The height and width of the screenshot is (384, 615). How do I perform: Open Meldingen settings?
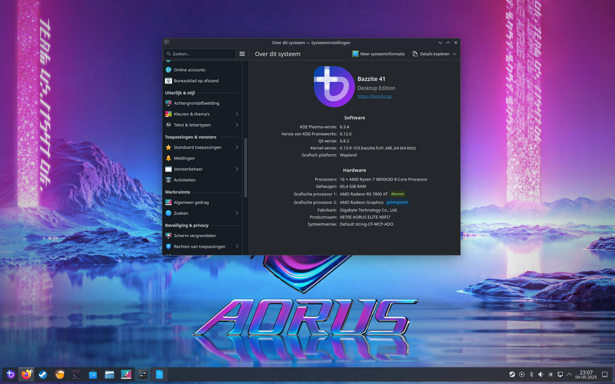coord(202,158)
